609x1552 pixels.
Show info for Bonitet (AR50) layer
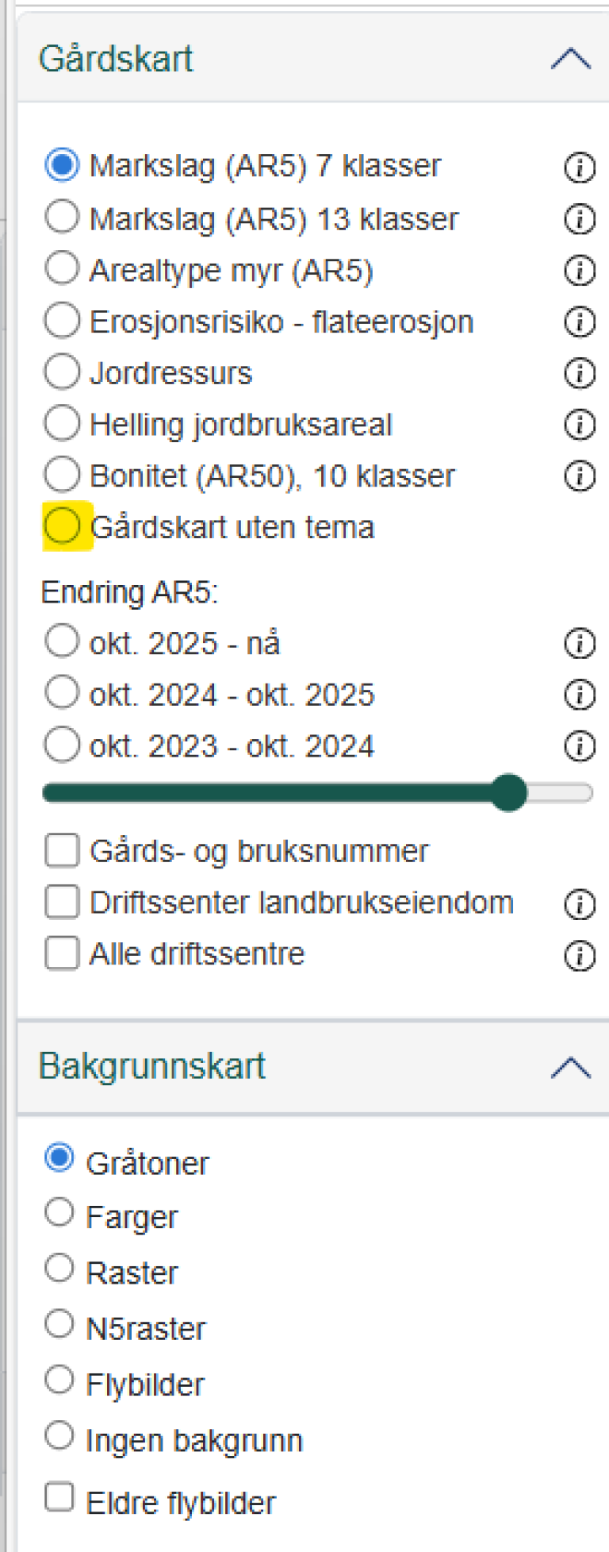point(580,476)
